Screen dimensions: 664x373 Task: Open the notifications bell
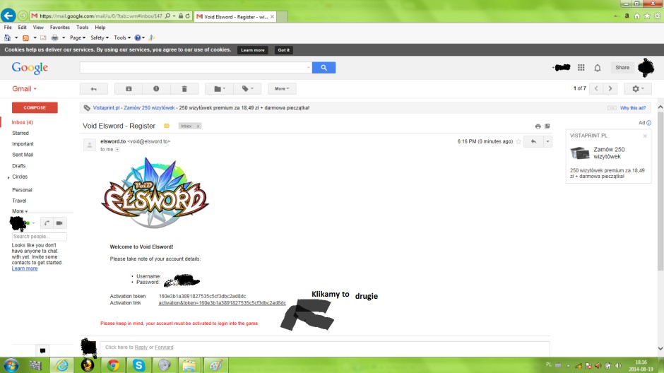pyautogui.click(x=597, y=68)
